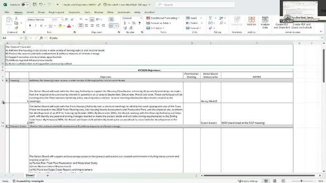
Task: Click the Search box in title bar
Action: (x=195, y=5)
